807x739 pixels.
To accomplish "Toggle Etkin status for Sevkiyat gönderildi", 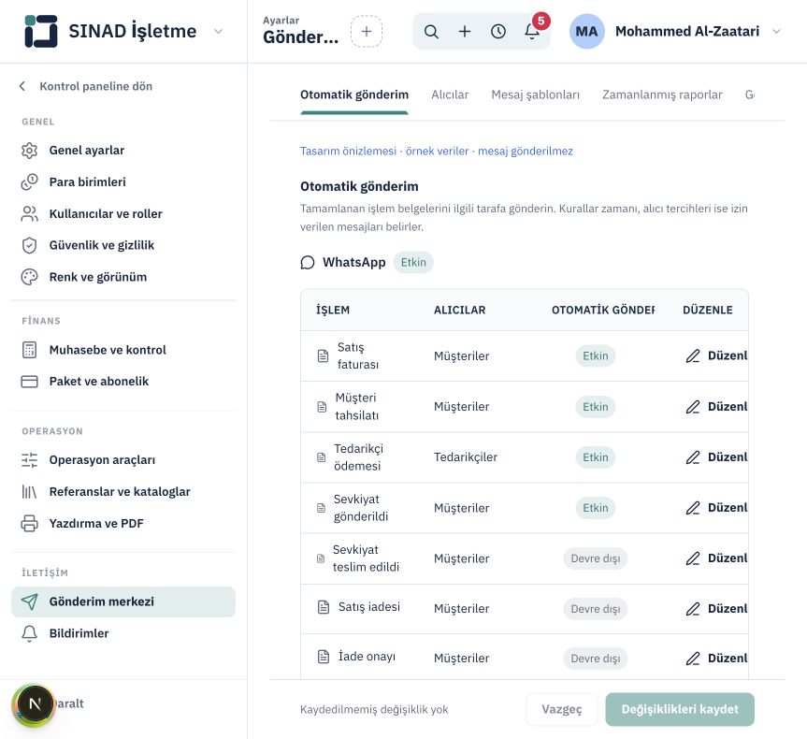I will point(596,508).
